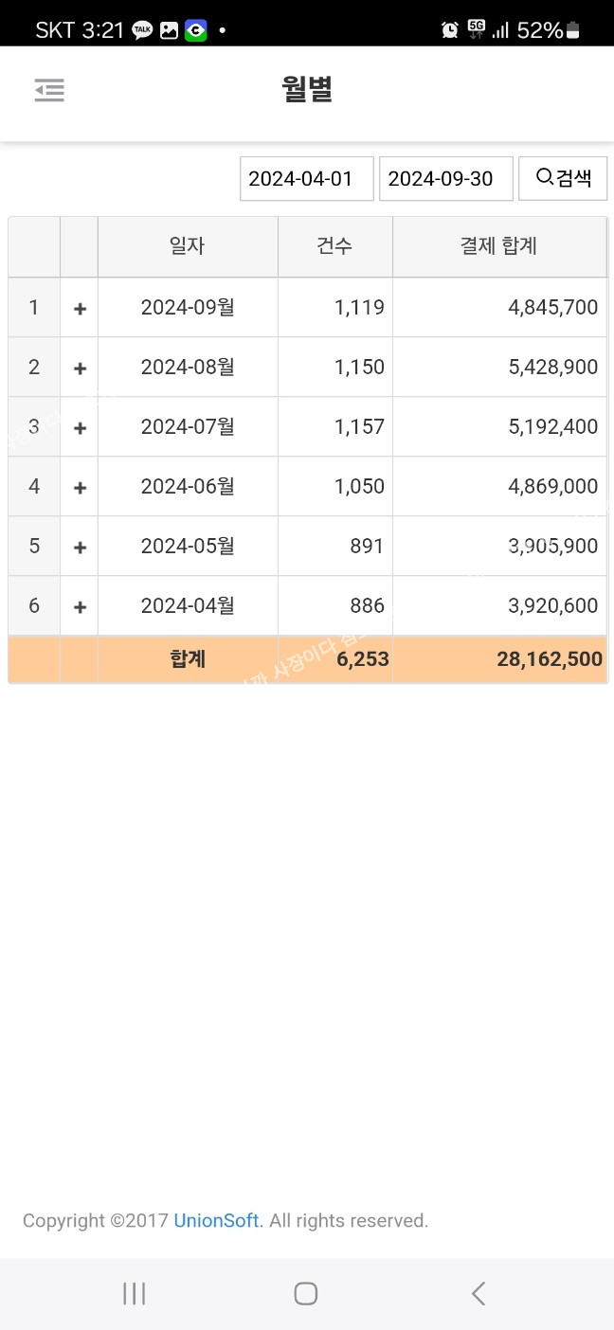Edit the end date 2024-09-30 field
This screenshot has width=614, height=1330.
click(445, 178)
